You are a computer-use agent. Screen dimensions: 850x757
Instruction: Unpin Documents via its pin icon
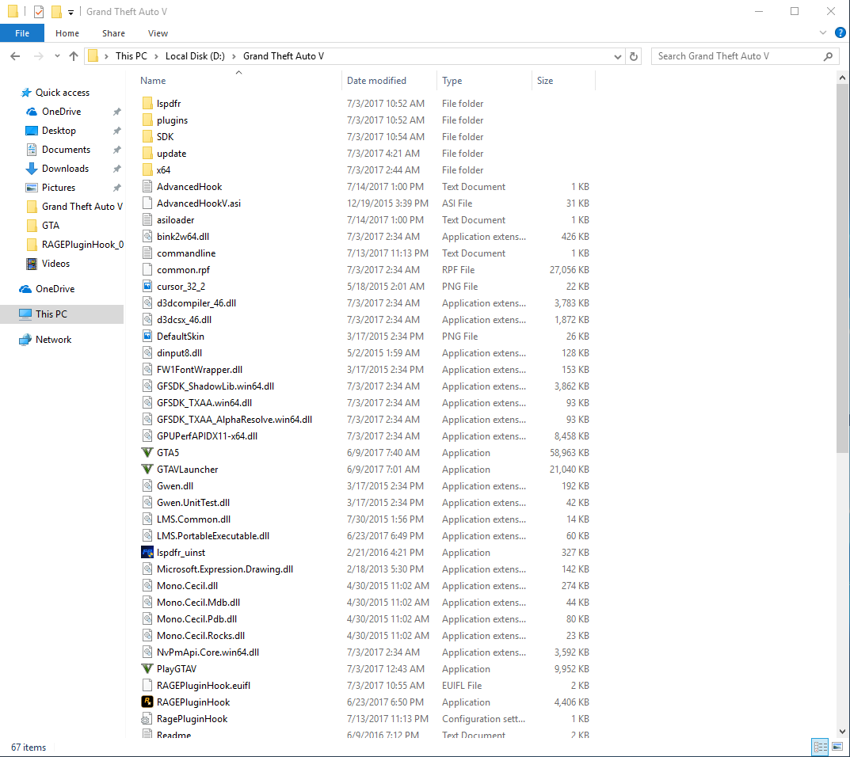116,150
